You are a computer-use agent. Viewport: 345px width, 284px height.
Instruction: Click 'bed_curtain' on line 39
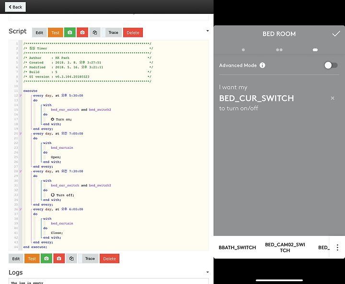[62, 223]
